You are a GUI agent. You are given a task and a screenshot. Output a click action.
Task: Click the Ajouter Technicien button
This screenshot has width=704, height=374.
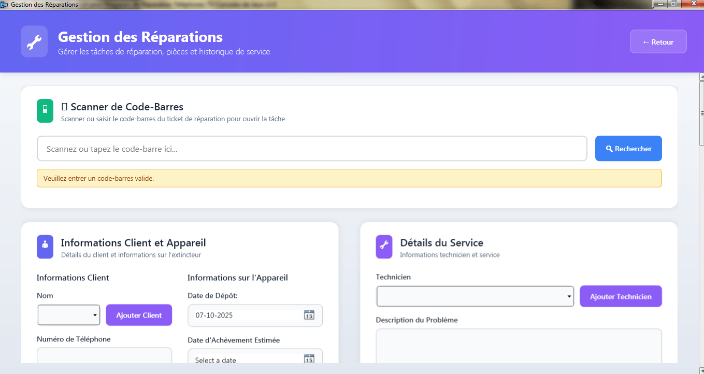(x=621, y=297)
